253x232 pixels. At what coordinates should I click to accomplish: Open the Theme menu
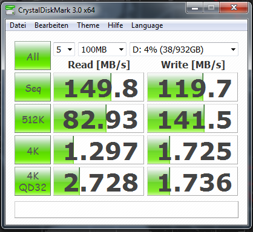tap(88, 25)
